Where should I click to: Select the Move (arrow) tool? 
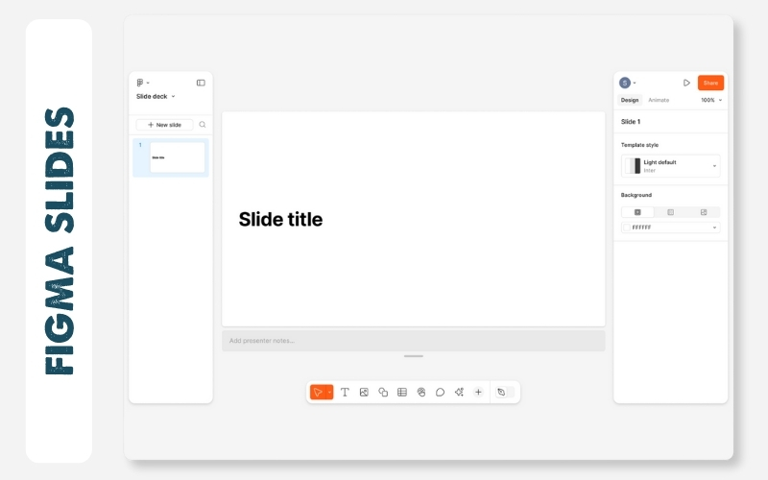point(318,393)
